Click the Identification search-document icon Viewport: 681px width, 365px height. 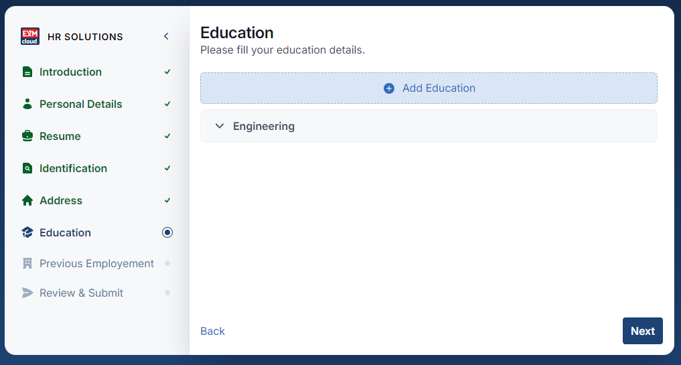coord(27,168)
